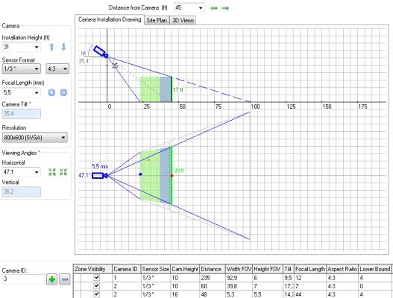393x298 pixels.
Task: Click tilt cell 9,5
Action: pyautogui.click(x=289, y=278)
